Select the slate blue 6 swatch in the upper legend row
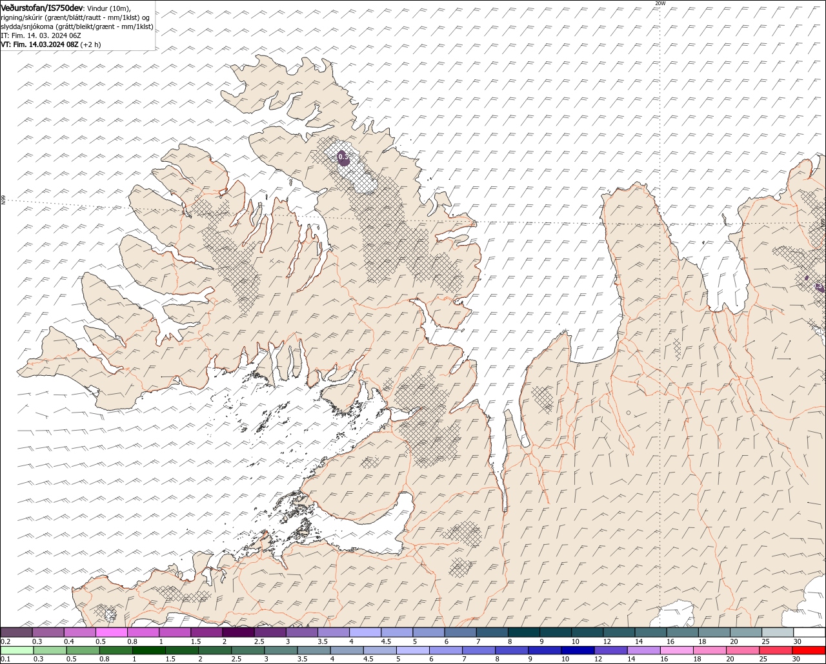 [x=461, y=632]
